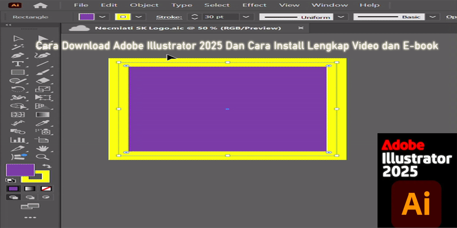The height and width of the screenshot is (228, 457).
Task: Open the Effect menu
Action: (255, 5)
